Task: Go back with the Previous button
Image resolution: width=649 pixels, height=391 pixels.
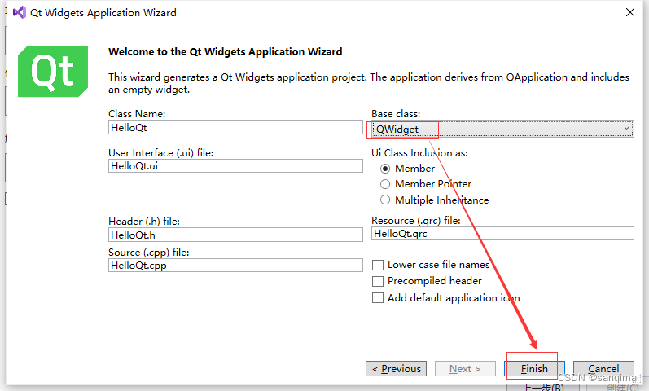Action: (396, 369)
